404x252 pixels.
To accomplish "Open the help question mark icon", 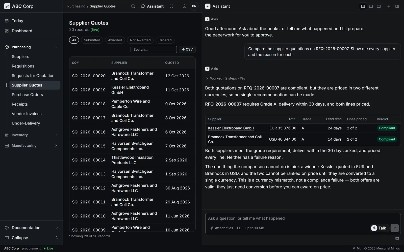I will pos(185,6).
